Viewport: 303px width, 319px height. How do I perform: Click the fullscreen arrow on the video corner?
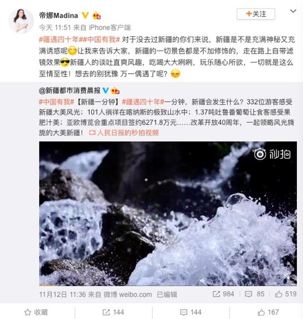(x=288, y=277)
